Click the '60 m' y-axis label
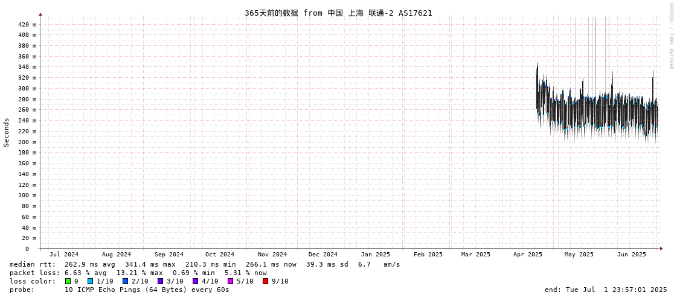 (x=28, y=217)
